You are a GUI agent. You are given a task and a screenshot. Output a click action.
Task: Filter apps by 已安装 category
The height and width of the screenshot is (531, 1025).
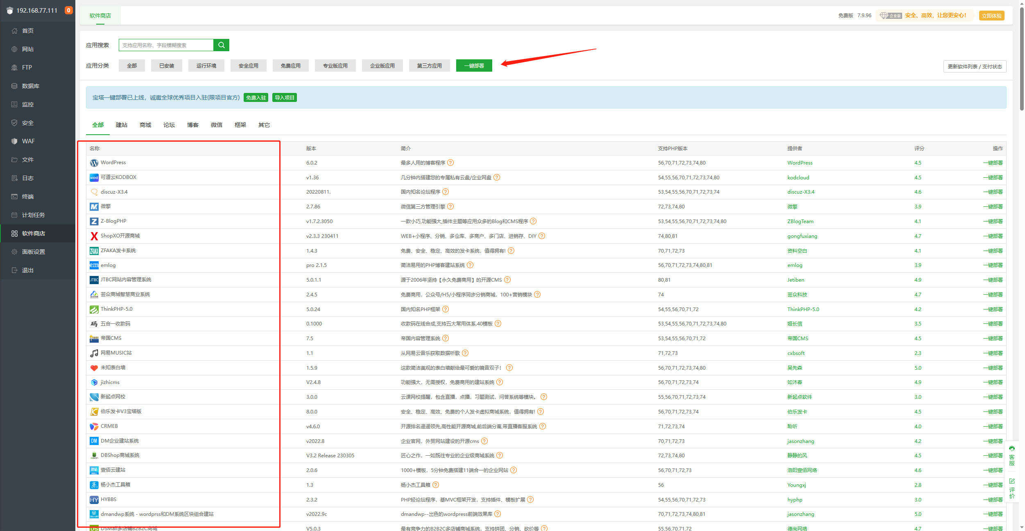pyautogui.click(x=167, y=66)
